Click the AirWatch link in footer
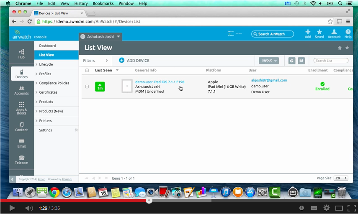Image resolution: width=358 pixels, height=214 pixels. pyautogui.click(x=67, y=179)
